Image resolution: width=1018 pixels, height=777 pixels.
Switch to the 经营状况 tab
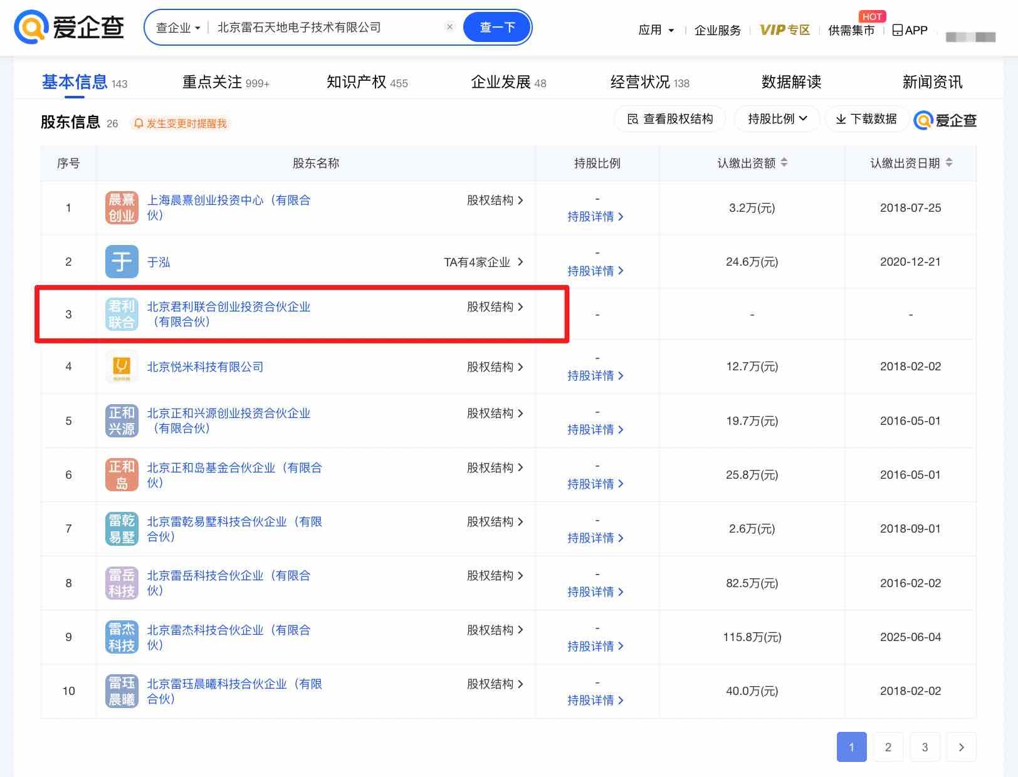click(650, 82)
